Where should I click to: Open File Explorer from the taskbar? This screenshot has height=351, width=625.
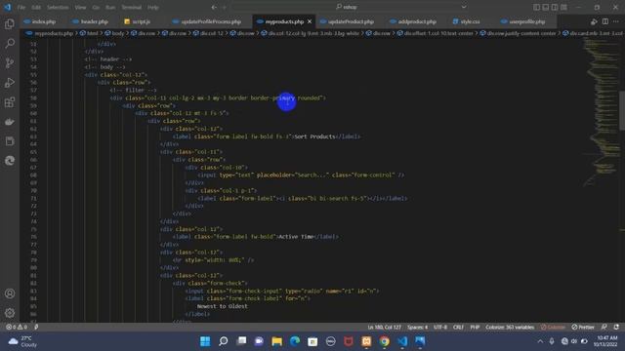click(x=277, y=341)
